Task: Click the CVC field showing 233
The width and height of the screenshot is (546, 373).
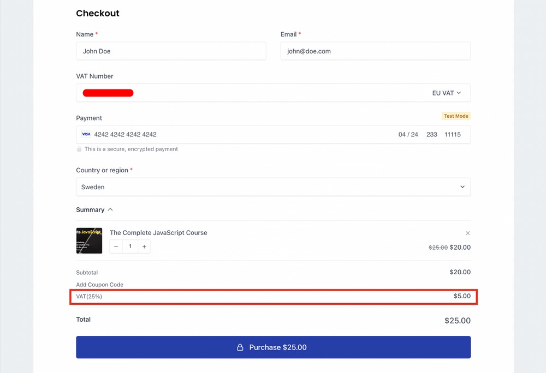Action: tap(431, 134)
